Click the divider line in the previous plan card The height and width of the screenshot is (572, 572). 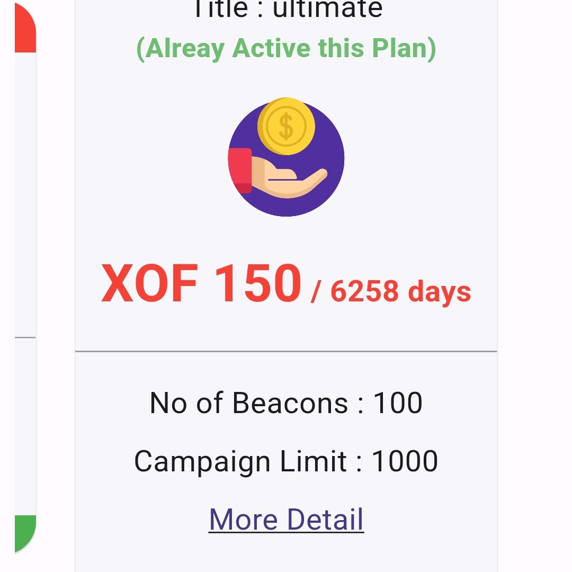25,337
